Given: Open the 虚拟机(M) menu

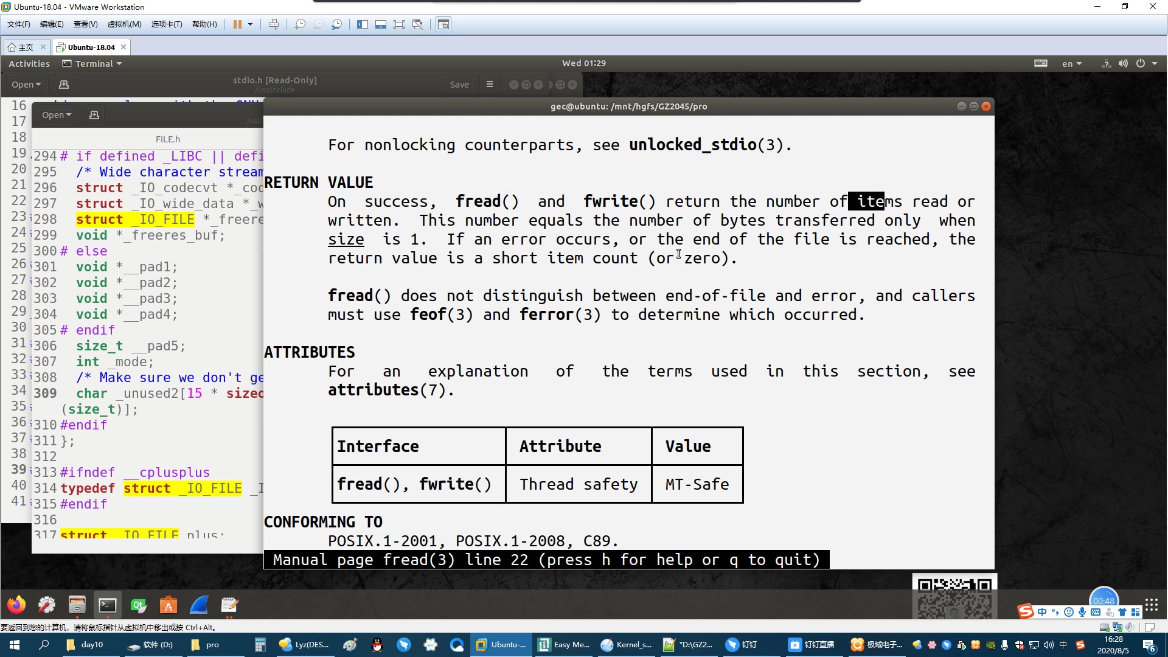Looking at the screenshot, I should point(124,24).
